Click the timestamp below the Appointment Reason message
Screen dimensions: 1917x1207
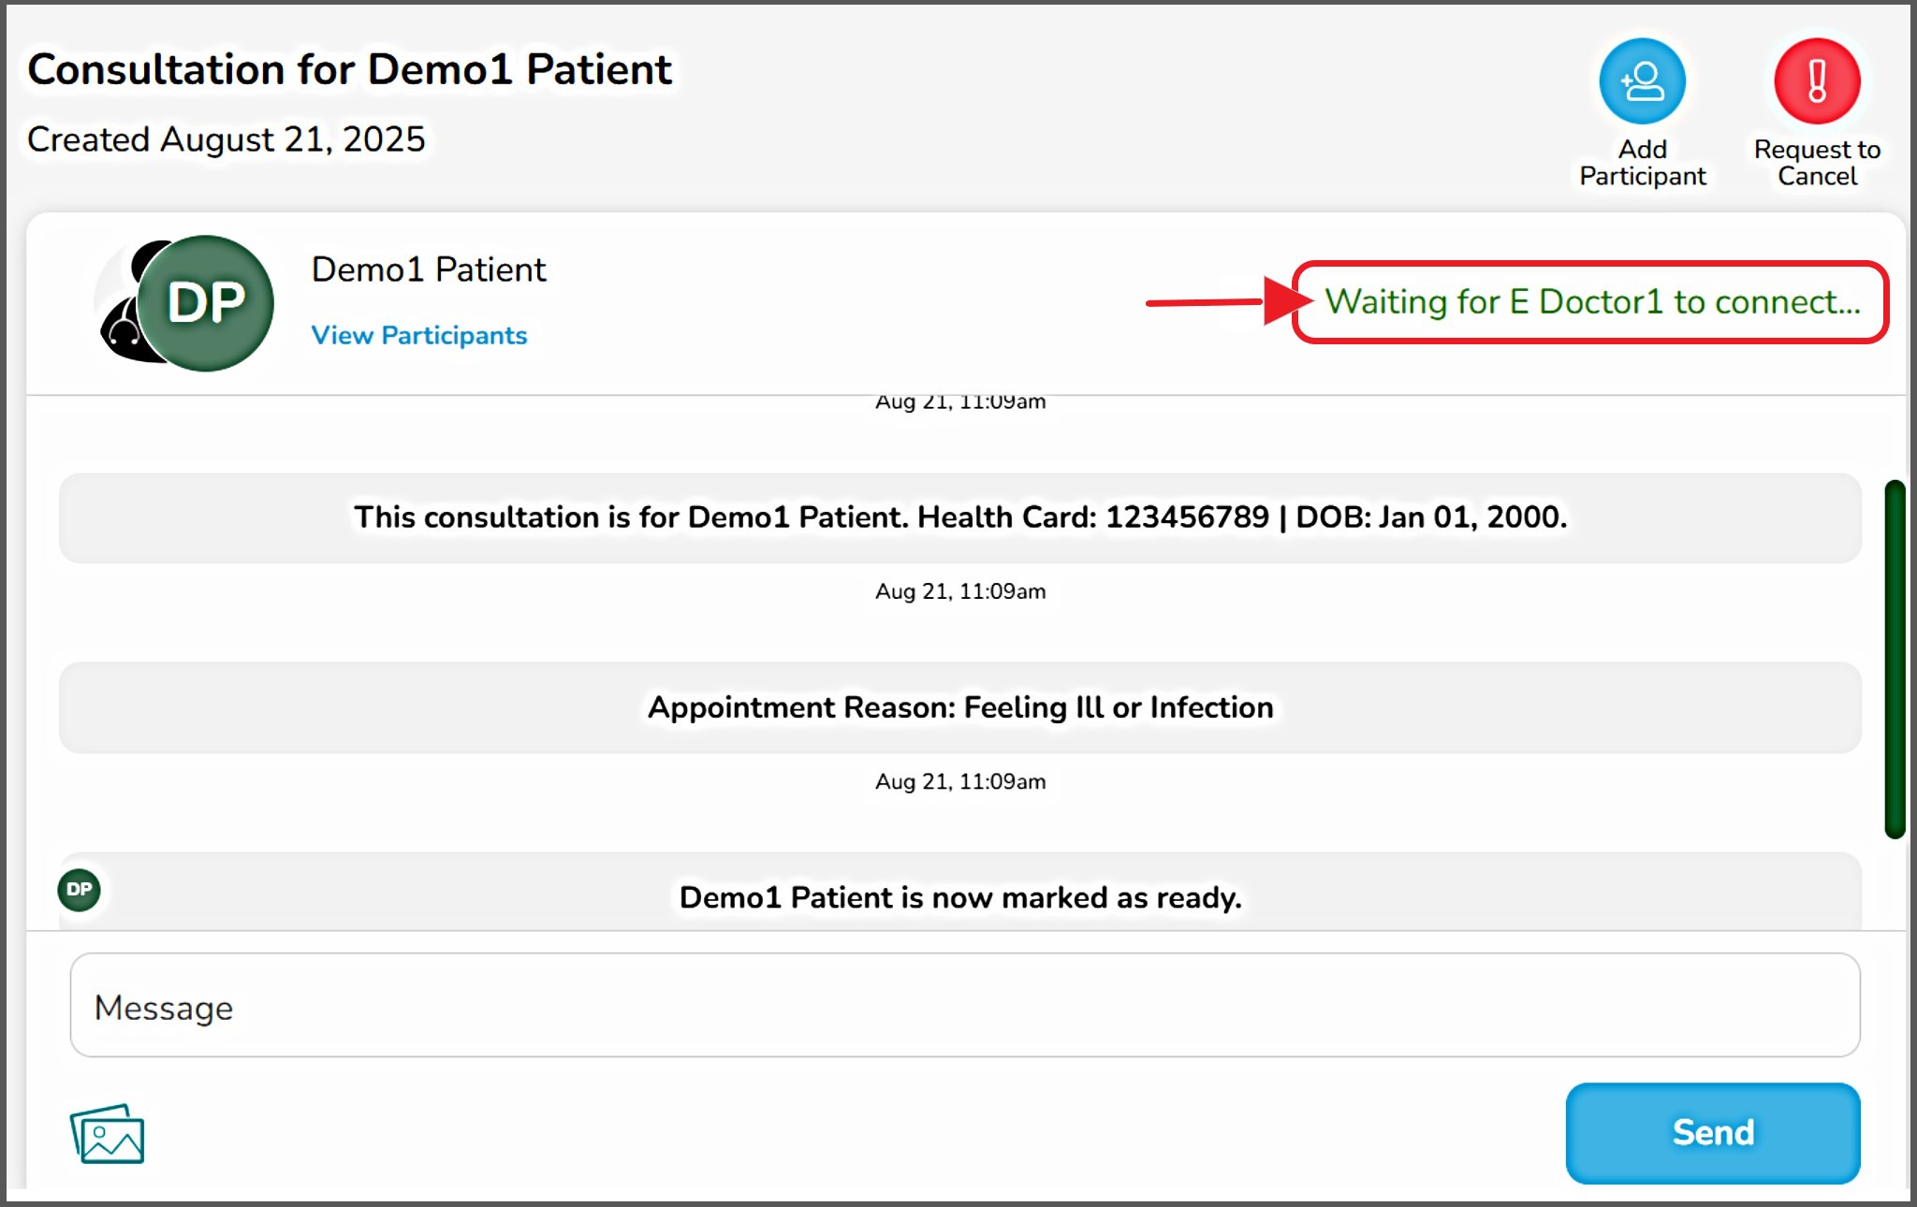[x=960, y=781]
